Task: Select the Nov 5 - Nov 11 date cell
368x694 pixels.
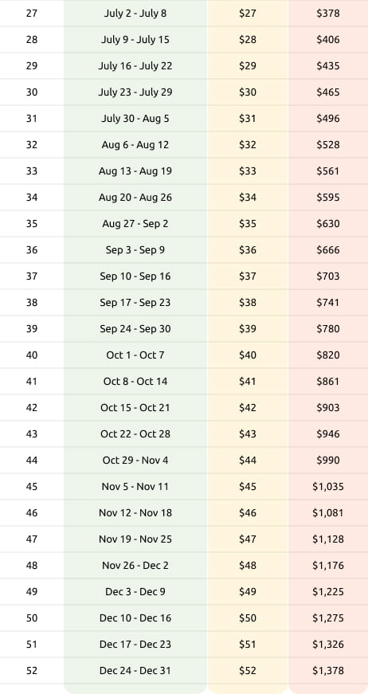Action: click(x=135, y=486)
